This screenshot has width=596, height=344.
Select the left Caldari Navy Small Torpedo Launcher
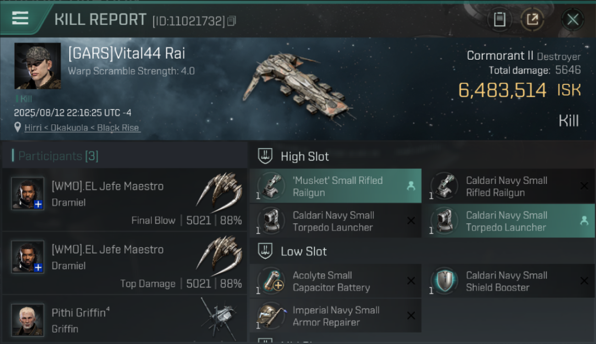pos(336,221)
